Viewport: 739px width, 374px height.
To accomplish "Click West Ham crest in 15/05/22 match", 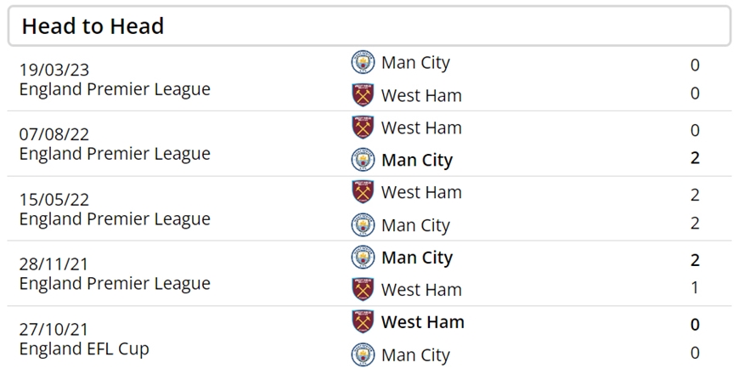I will tap(363, 192).
